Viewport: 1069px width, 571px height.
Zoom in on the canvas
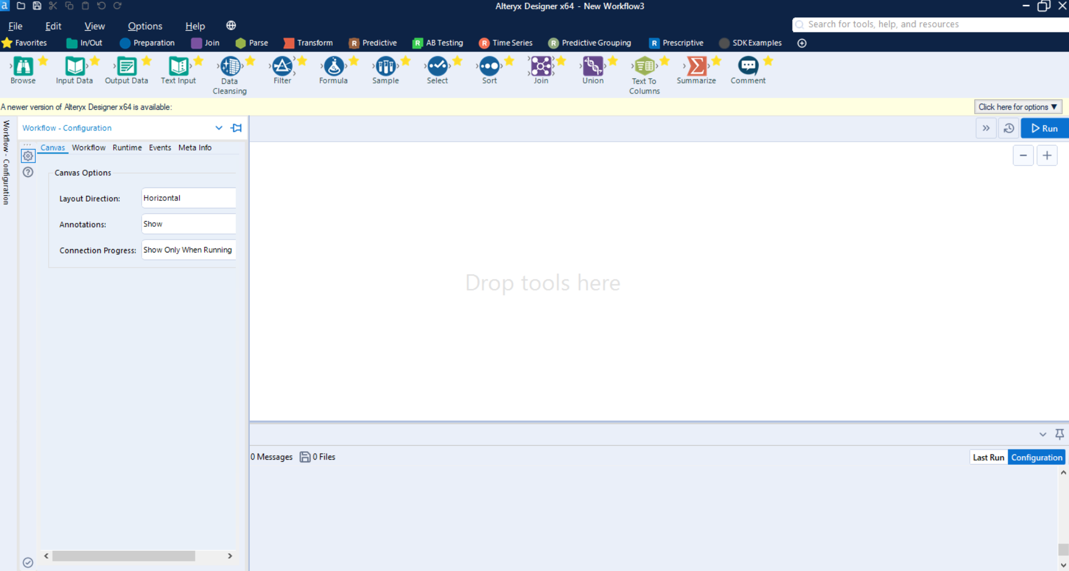(x=1047, y=156)
